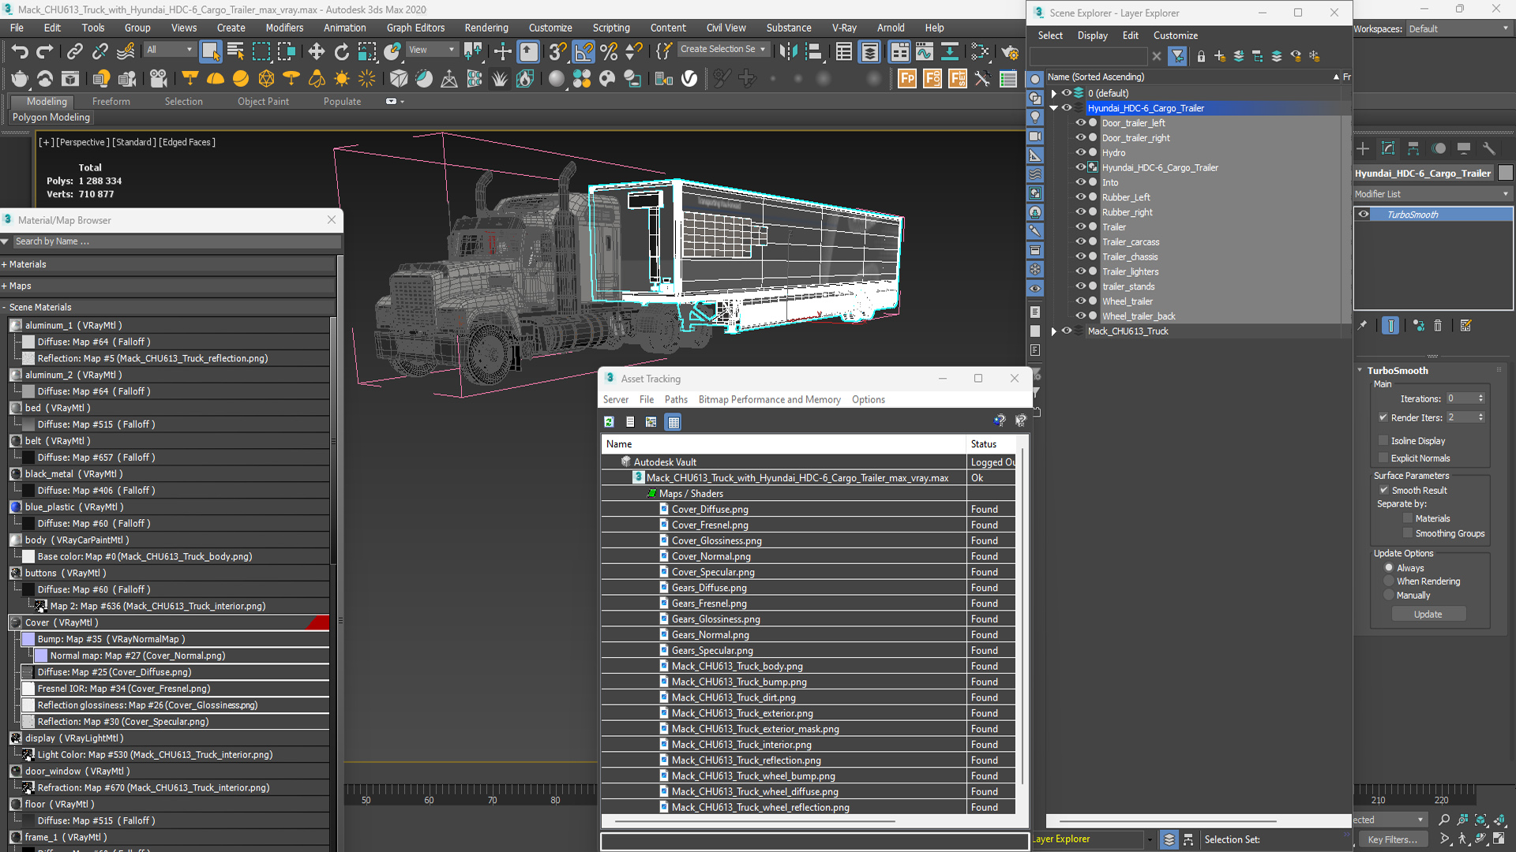Screen dimensions: 1516x852
Task: Open the Graph Editors menu
Action: click(415, 28)
